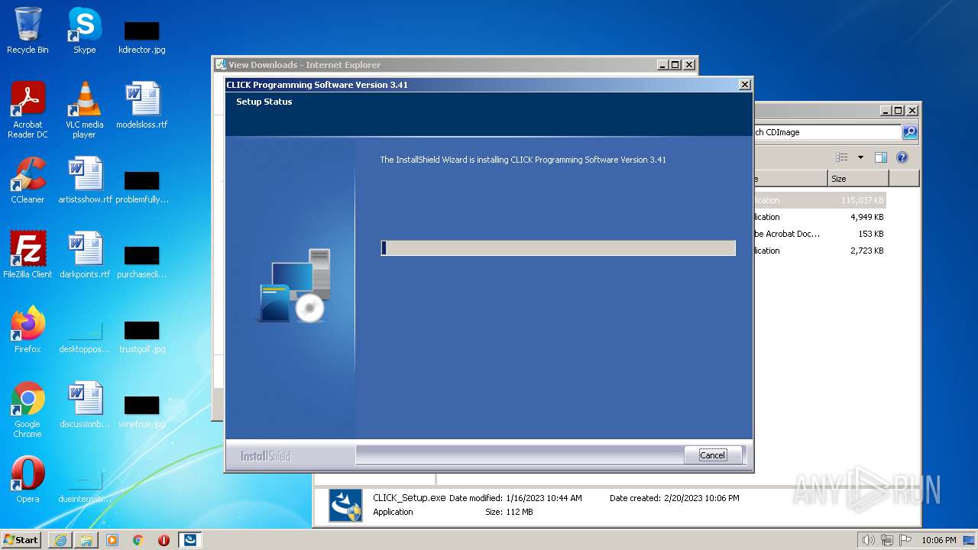Click the computer and CD setup graphic
Image resolution: width=978 pixels, height=550 pixels.
coord(294,285)
